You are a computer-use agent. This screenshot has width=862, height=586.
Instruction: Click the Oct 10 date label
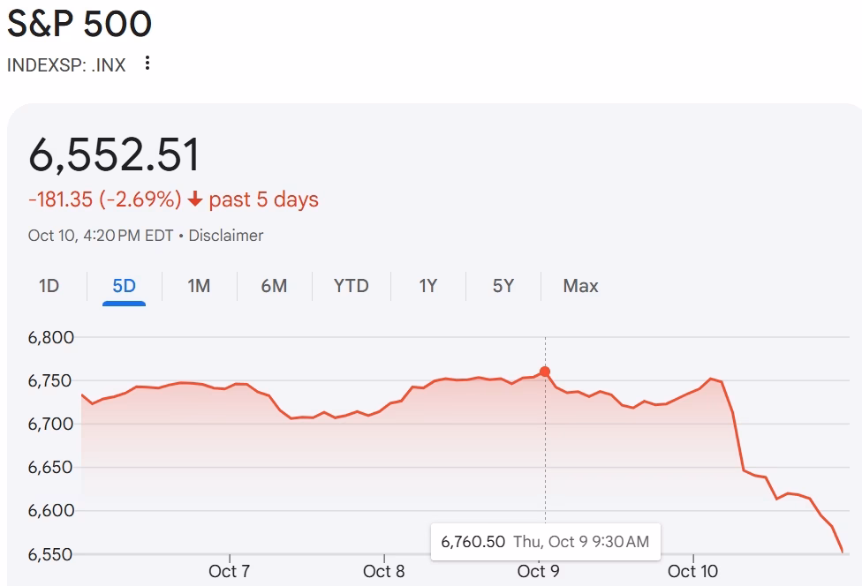tap(693, 571)
